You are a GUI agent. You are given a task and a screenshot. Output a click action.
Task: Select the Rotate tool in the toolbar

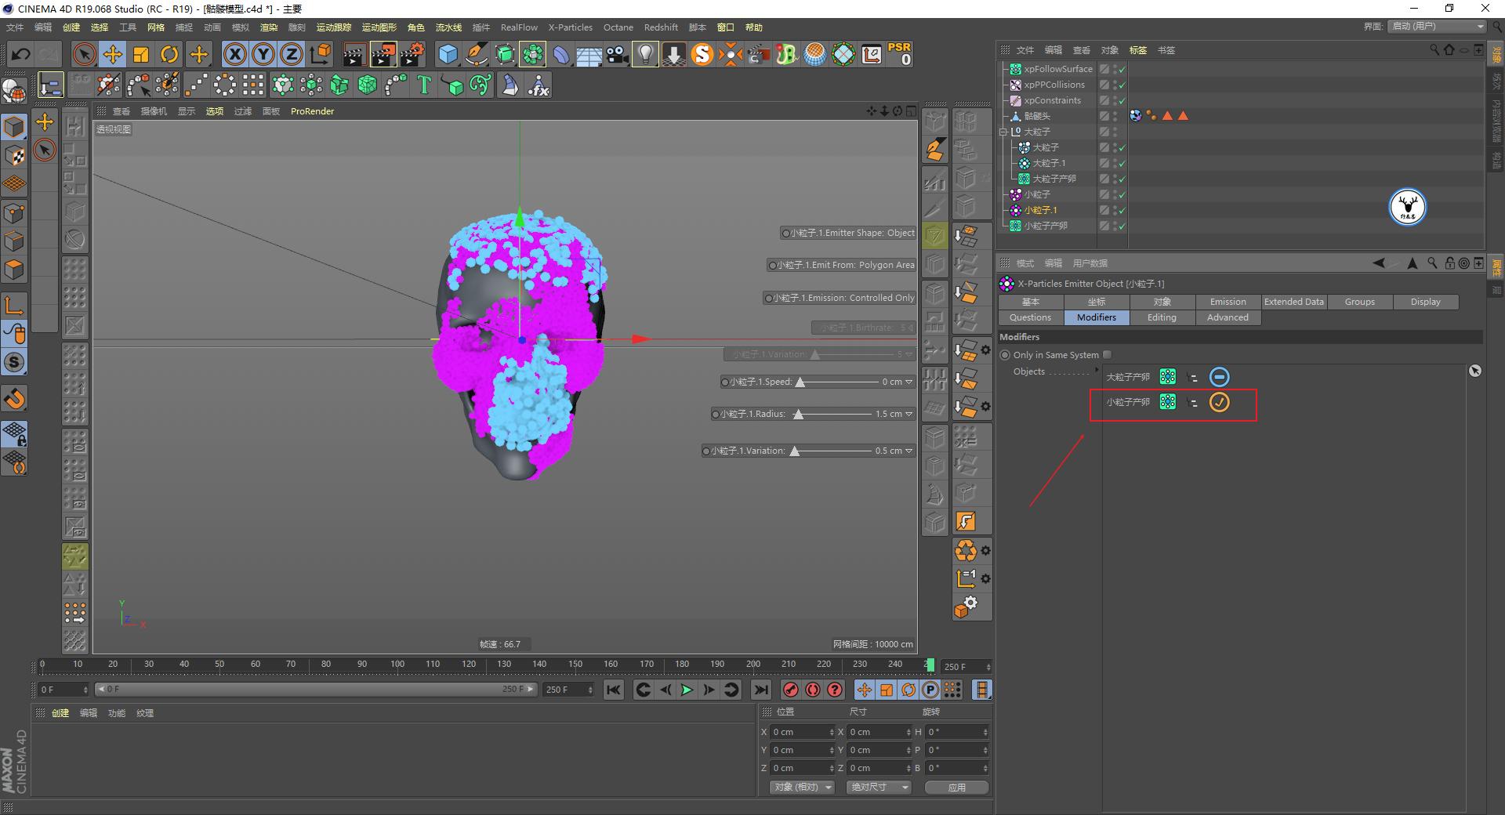(x=170, y=54)
